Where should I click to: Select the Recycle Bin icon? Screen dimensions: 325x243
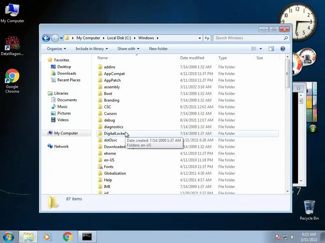pyautogui.click(x=309, y=210)
